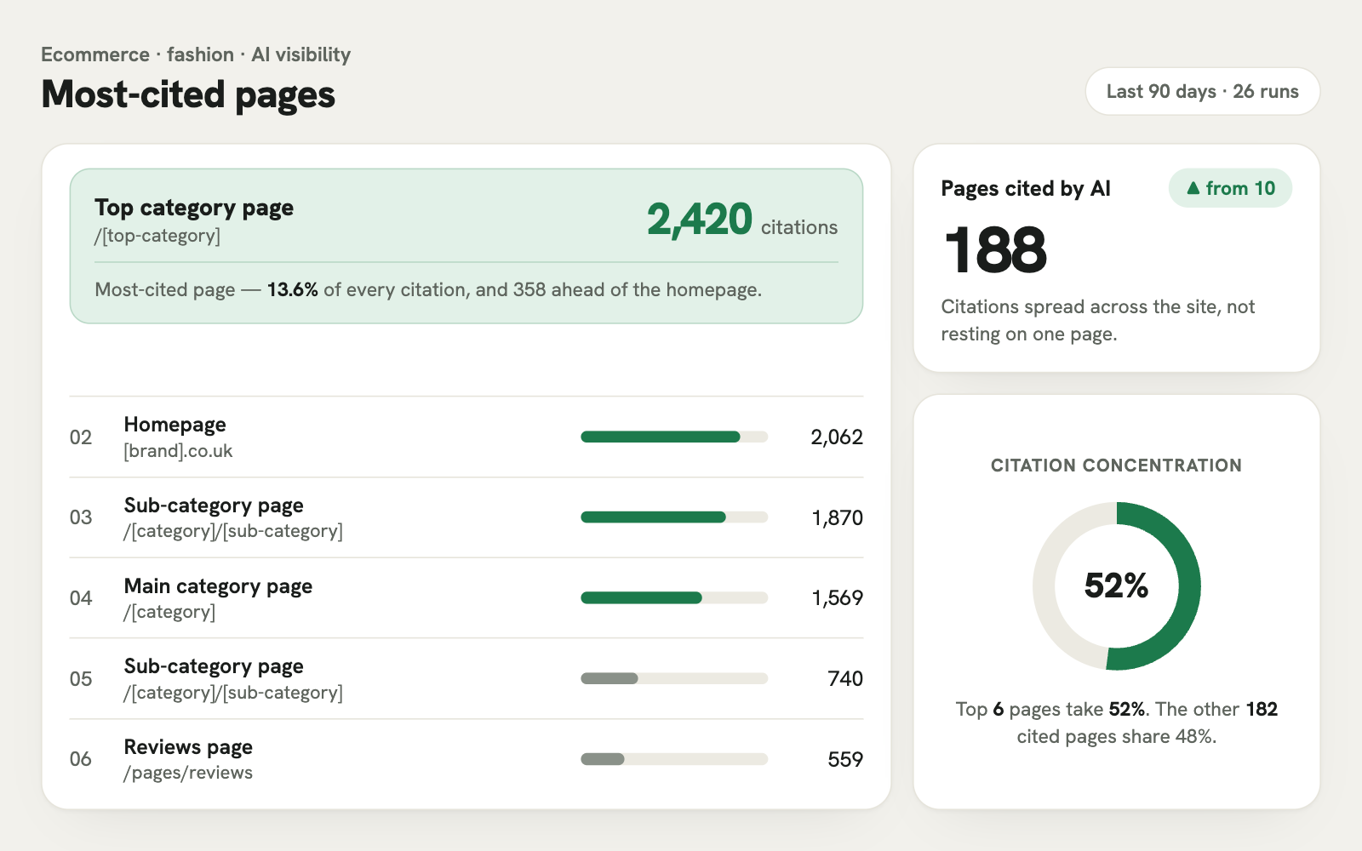Screen dimensions: 1362x851
Task: Click the 740 citation count
Action: click(x=845, y=678)
